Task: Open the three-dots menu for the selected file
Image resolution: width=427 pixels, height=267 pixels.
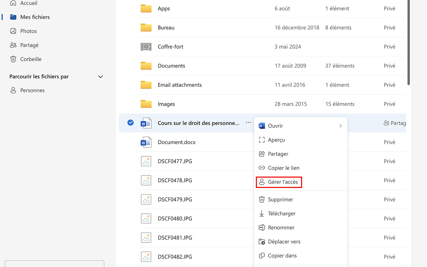Action: [248, 123]
